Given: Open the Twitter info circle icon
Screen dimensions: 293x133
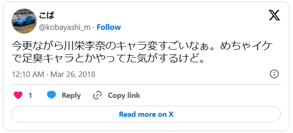Looking at the screenshot, I should [x=274, y=74].
